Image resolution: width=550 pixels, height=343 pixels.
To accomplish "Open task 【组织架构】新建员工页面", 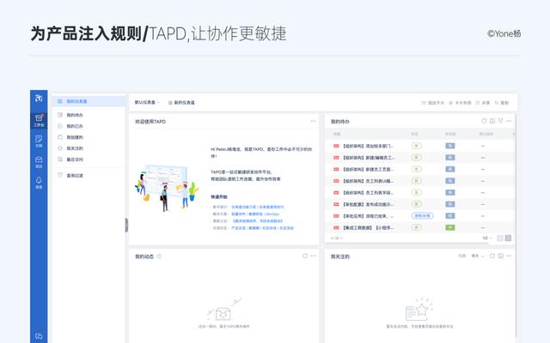I will [368, 170].
